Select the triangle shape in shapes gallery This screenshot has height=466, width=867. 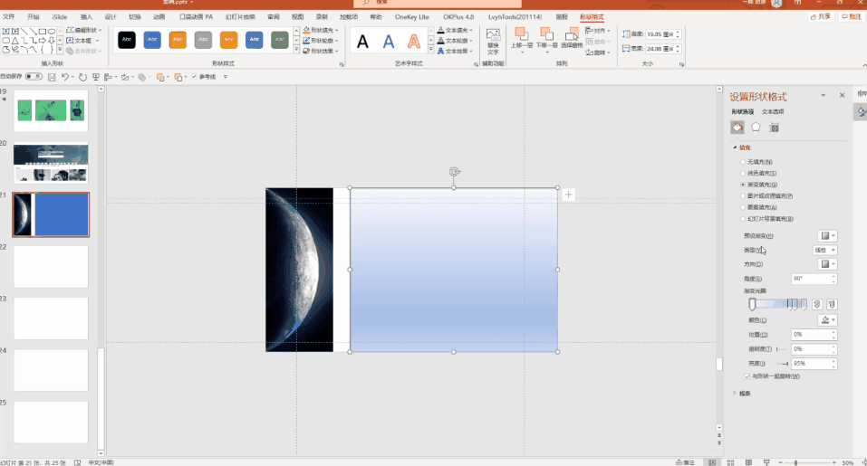pos(14,41)
